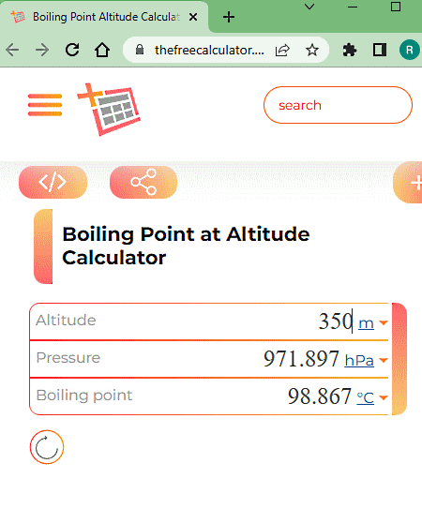This screenshot has height=523, width=422.
Task: Click the °C unit link
Action: (366, 397)
